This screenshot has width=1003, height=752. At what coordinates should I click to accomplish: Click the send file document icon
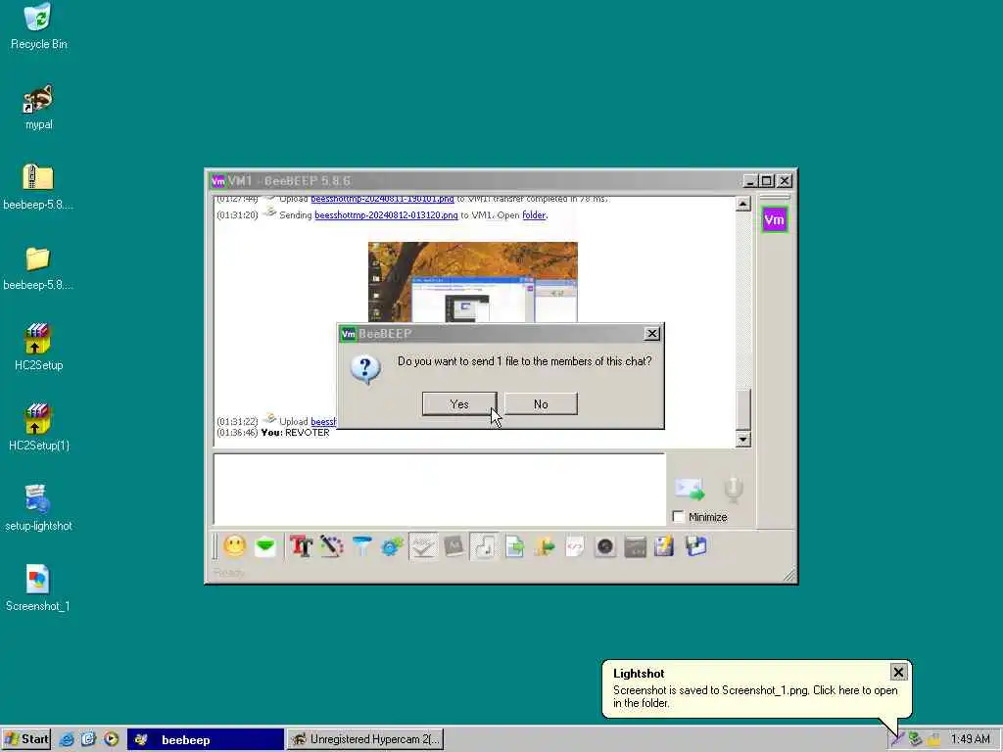click(x=514, y=546)
